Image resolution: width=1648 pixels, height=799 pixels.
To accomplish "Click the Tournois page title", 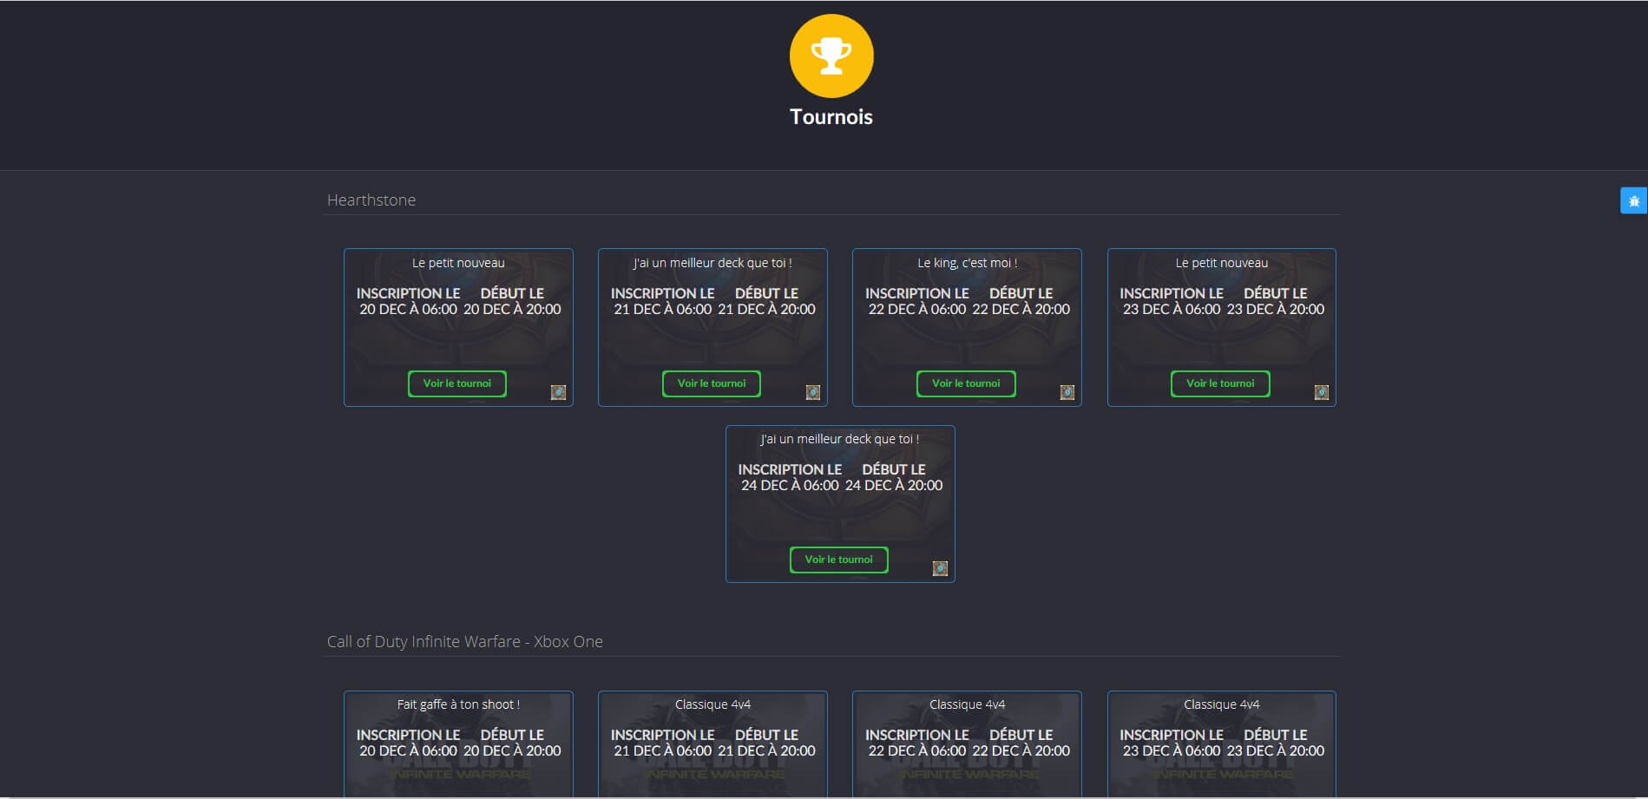I will pos(831,117).
